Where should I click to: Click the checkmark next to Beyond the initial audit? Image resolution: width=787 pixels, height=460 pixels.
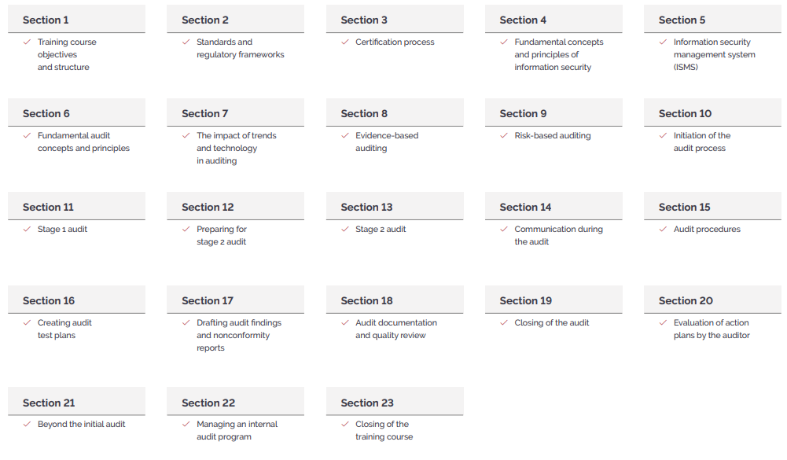click(27, 425)
